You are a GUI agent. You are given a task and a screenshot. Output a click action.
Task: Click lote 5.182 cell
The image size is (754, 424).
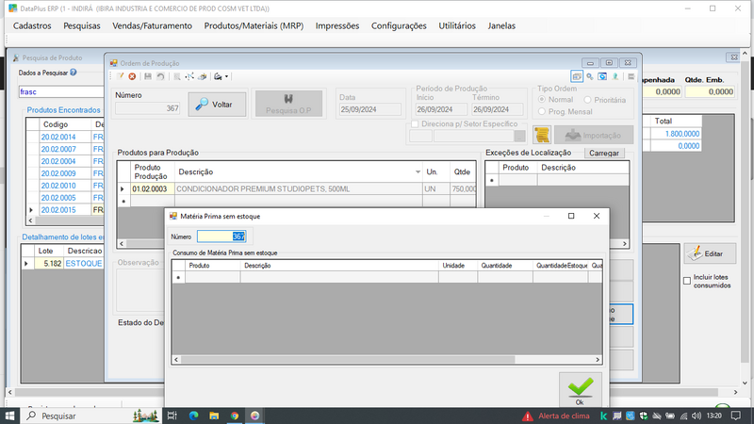pos(48,264)
